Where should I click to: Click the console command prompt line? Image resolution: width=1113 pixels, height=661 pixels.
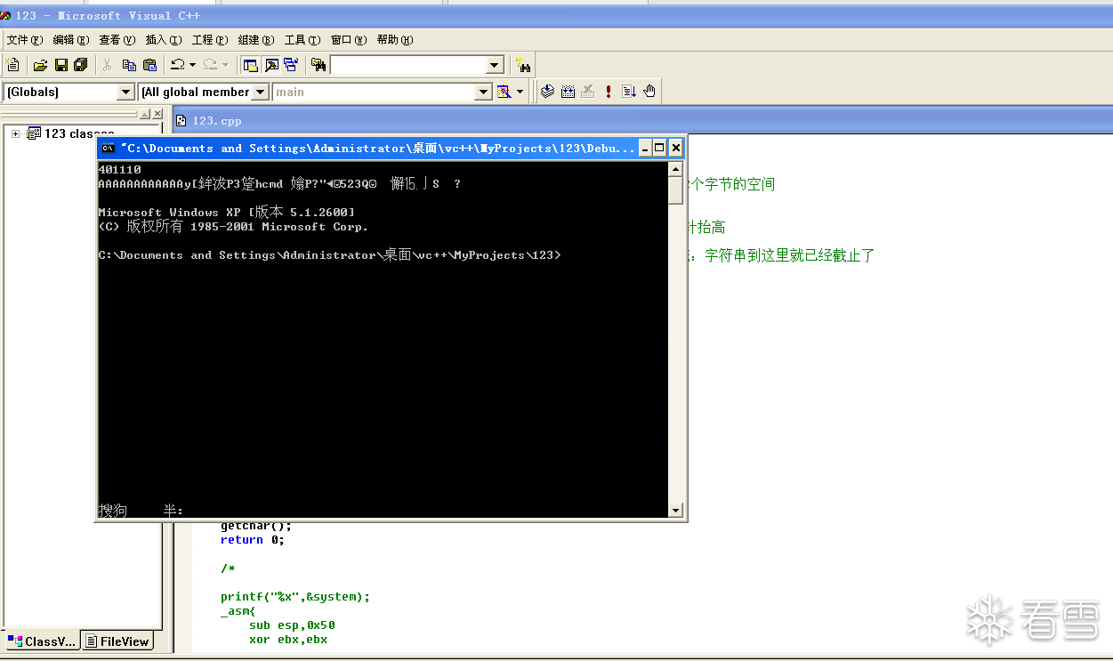(329, 255)
